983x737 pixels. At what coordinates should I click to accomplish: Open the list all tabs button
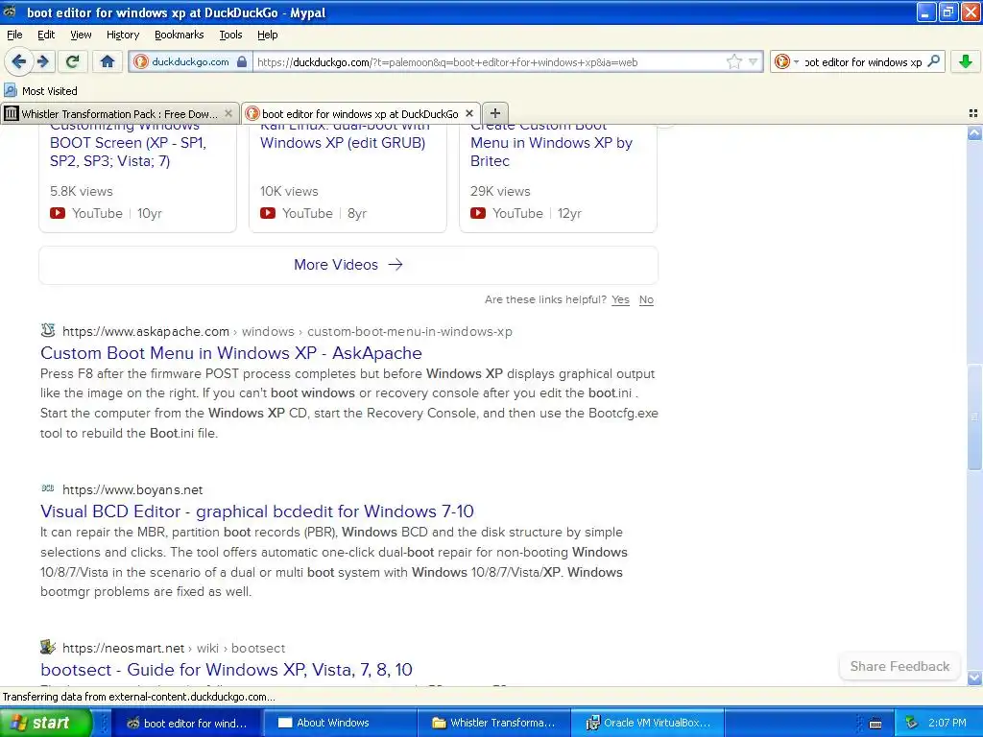click(x=973, y=113)
